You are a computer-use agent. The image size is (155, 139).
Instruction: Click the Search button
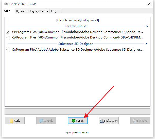(x=46, y=121)
